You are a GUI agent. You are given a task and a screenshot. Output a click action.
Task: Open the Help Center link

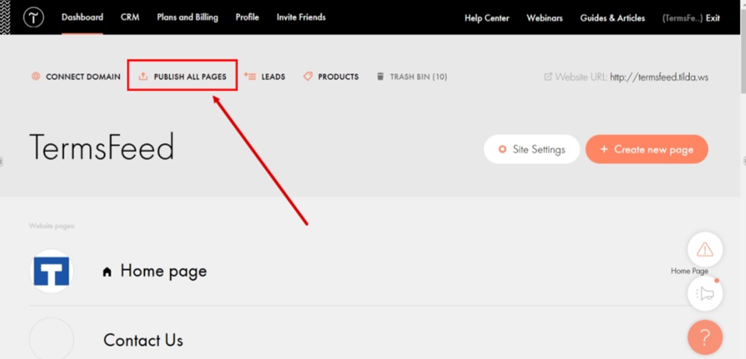coord(486,18)
